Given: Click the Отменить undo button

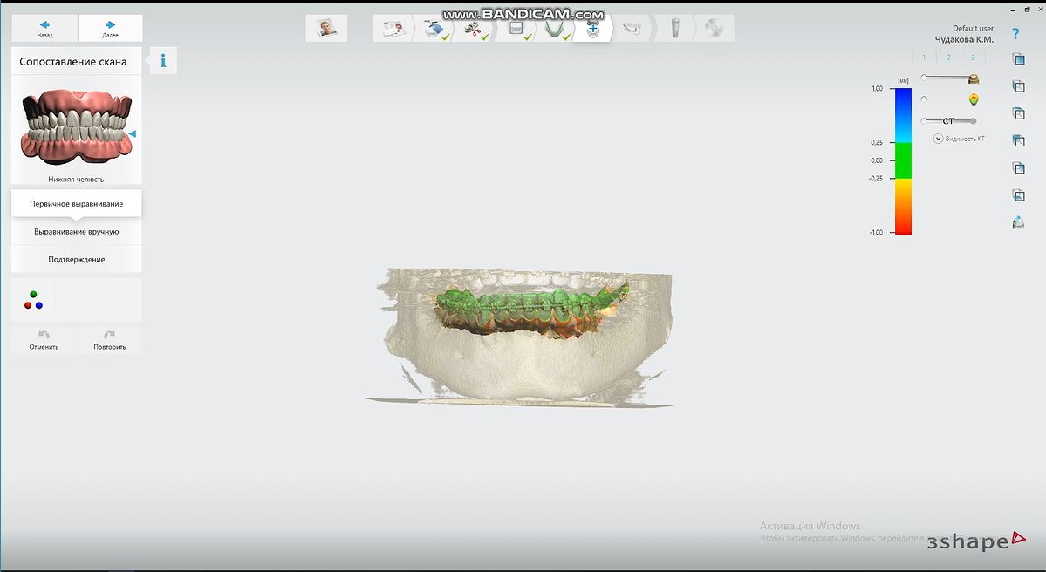Looking at the screenshot, I should (44, 339).
